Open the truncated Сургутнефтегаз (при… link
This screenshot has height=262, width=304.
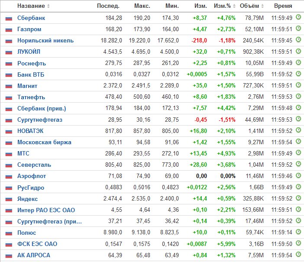[x=50, y=221]
